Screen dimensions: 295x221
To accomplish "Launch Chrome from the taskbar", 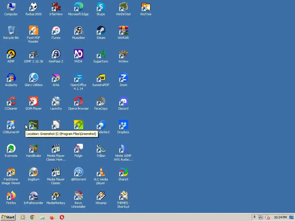I will 32,218.
